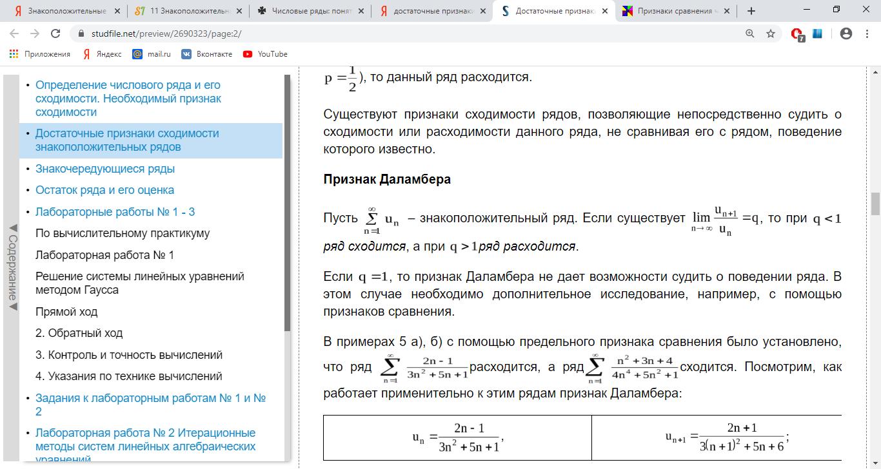
Task: Click the browser forward arrow
Action: [x=34, y=33]
